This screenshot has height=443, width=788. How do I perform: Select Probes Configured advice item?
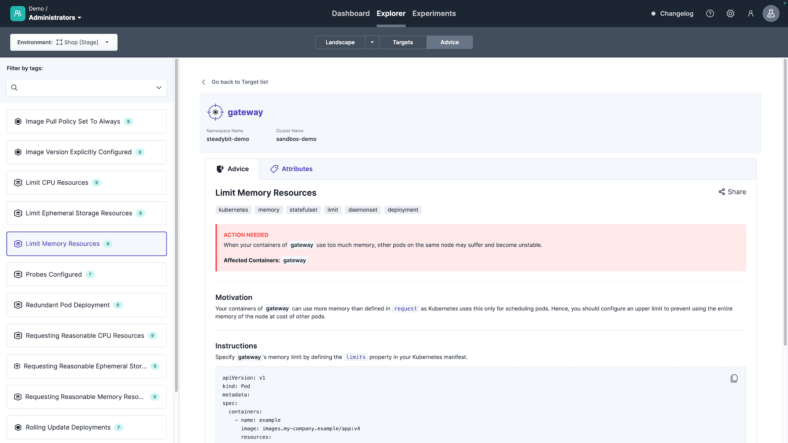87,274
